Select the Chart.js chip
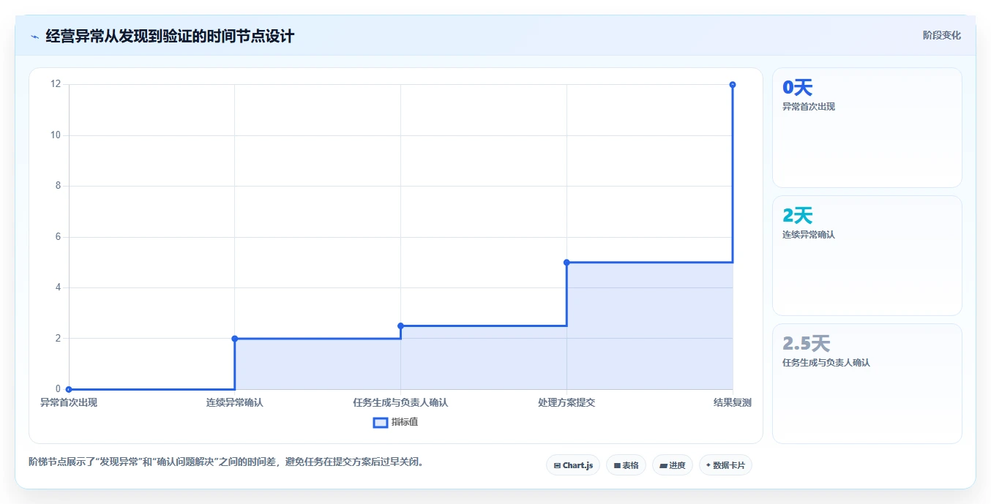Viewport: 991px width, 504px height. 573,465
